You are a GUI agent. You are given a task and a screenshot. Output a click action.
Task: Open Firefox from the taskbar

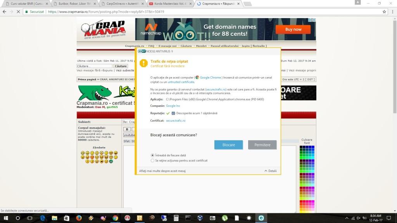tap(79, 218)
